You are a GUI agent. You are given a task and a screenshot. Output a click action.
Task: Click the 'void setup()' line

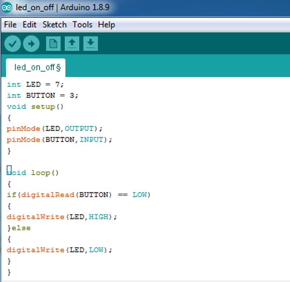click(x=35, y=107)
